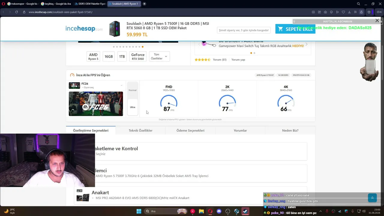Image resolution: width=384 pixels, height=216 pixels.
Task: Click the Yorum (61) reviews link
Action: pos(220,60)
